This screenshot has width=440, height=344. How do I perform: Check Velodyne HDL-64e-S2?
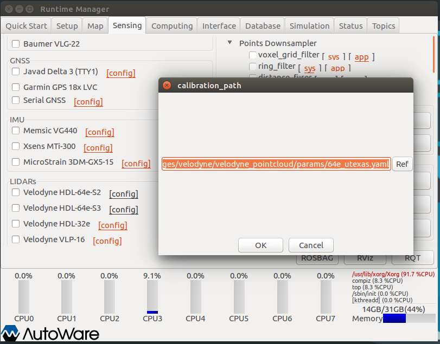click(16, 192)
